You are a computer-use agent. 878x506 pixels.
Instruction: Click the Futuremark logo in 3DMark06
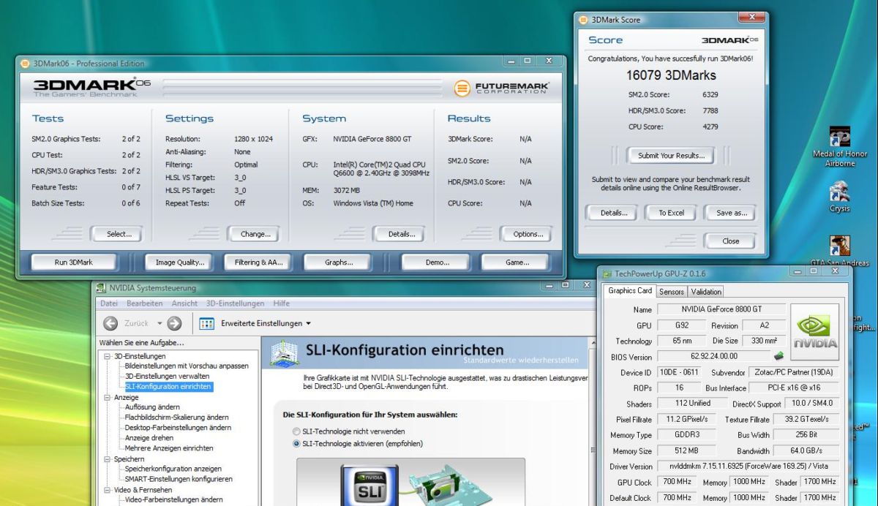502,88
